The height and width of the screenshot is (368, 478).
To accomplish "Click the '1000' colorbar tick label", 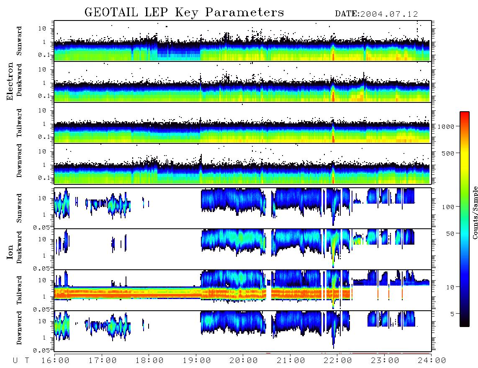I will click(x=446, y=126).
